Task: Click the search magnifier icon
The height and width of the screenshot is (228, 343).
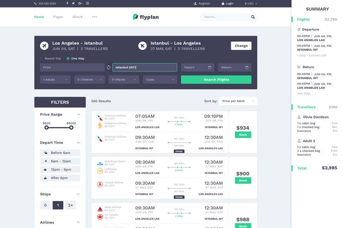Action: pos(253,17)
